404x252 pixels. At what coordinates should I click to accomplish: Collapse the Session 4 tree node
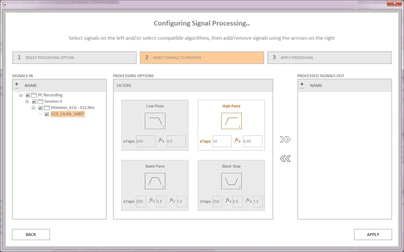(x=27, y=101)
